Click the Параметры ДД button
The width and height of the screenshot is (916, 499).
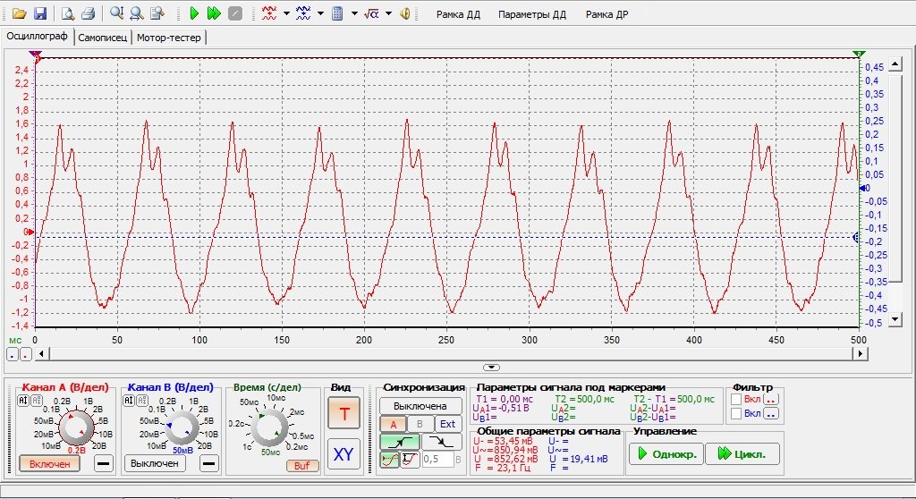click(532, 15)
